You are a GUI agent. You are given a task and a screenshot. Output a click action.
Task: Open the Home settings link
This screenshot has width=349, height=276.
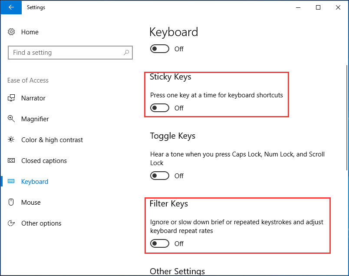click(30, 32)
